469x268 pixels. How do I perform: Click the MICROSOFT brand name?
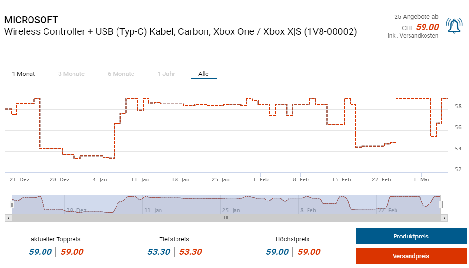pyautogui.click(x=31, y=20)
